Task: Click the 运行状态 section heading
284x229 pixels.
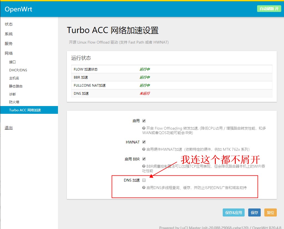Action: click(x=81, y=58)
